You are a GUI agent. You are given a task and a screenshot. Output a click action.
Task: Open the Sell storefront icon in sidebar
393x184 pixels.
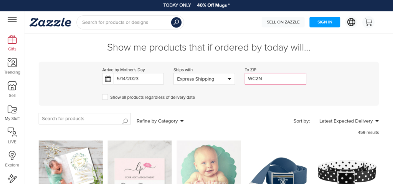point(12,89)
